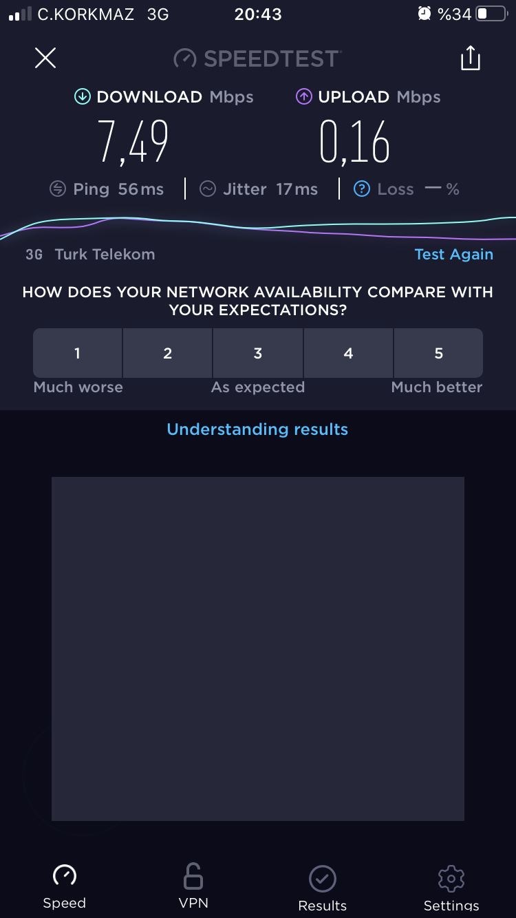Tap the Ping icon
Viewport: 516px width, 918px height.
pyautogui.click(x=58, y=189)
